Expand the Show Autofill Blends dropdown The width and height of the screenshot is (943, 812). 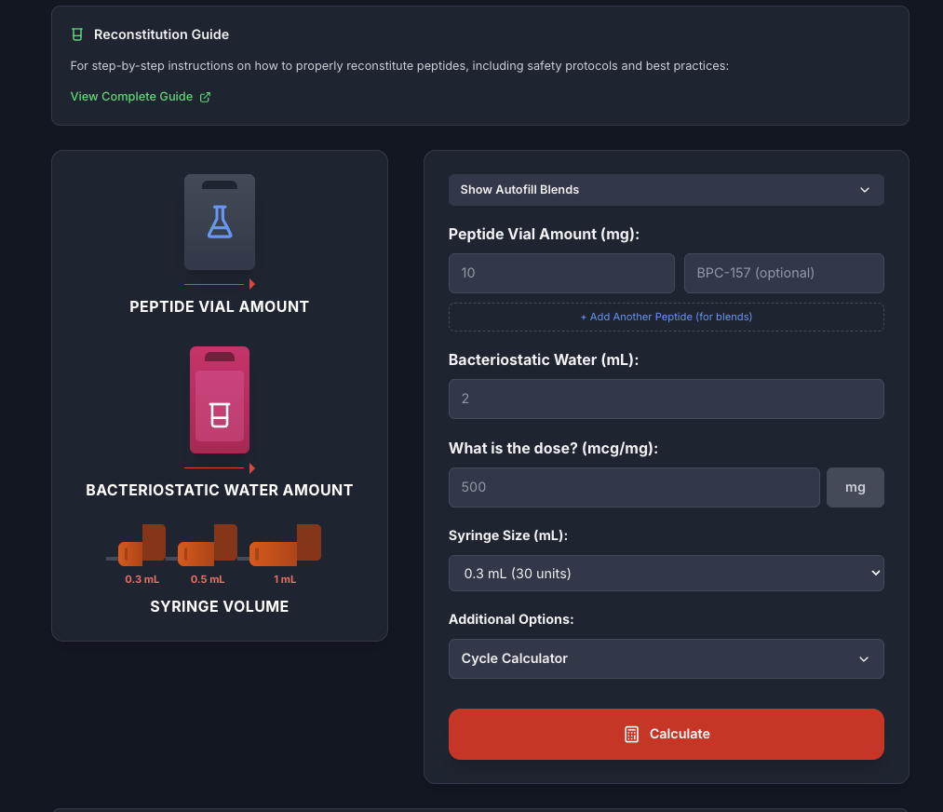pyautogui.click(x=666, y=190)
